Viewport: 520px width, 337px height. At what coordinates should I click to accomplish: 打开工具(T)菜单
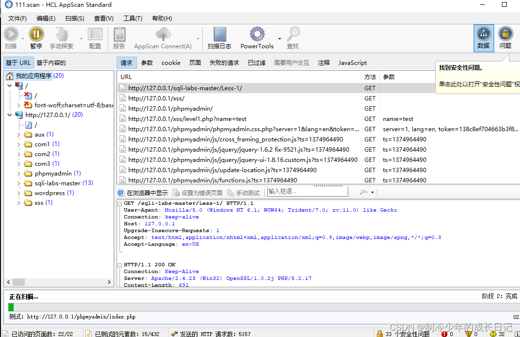tap(133, 18)
